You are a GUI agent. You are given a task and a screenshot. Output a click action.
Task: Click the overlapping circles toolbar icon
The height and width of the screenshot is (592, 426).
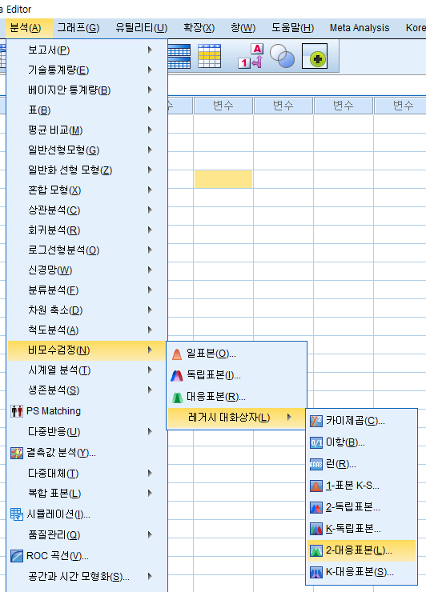[x=282, y=56]
